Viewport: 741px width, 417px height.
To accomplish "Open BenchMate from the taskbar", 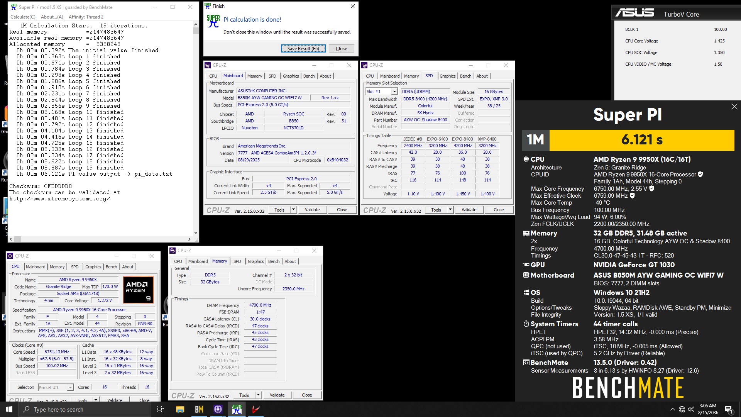I will (199, 409).
